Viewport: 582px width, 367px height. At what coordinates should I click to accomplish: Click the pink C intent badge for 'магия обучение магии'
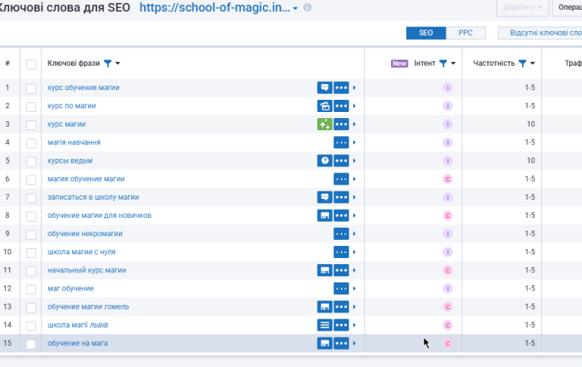pyautogui.click(x=448, y=179)
